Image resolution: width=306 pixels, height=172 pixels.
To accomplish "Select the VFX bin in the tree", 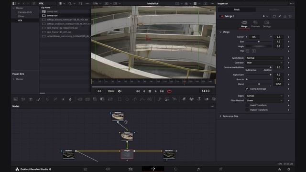I will click(x=20, y=21).
